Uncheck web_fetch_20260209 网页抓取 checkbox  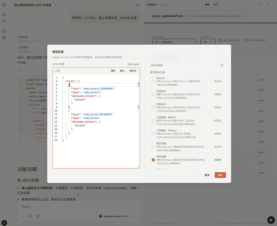pyautogui.click(x=153, y=160)
